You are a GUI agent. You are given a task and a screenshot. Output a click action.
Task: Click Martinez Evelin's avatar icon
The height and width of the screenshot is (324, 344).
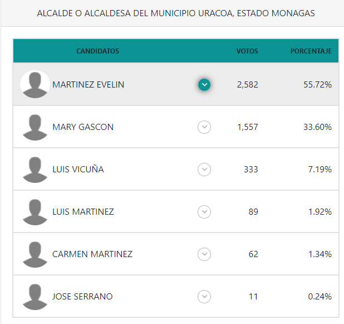[35, 84]
